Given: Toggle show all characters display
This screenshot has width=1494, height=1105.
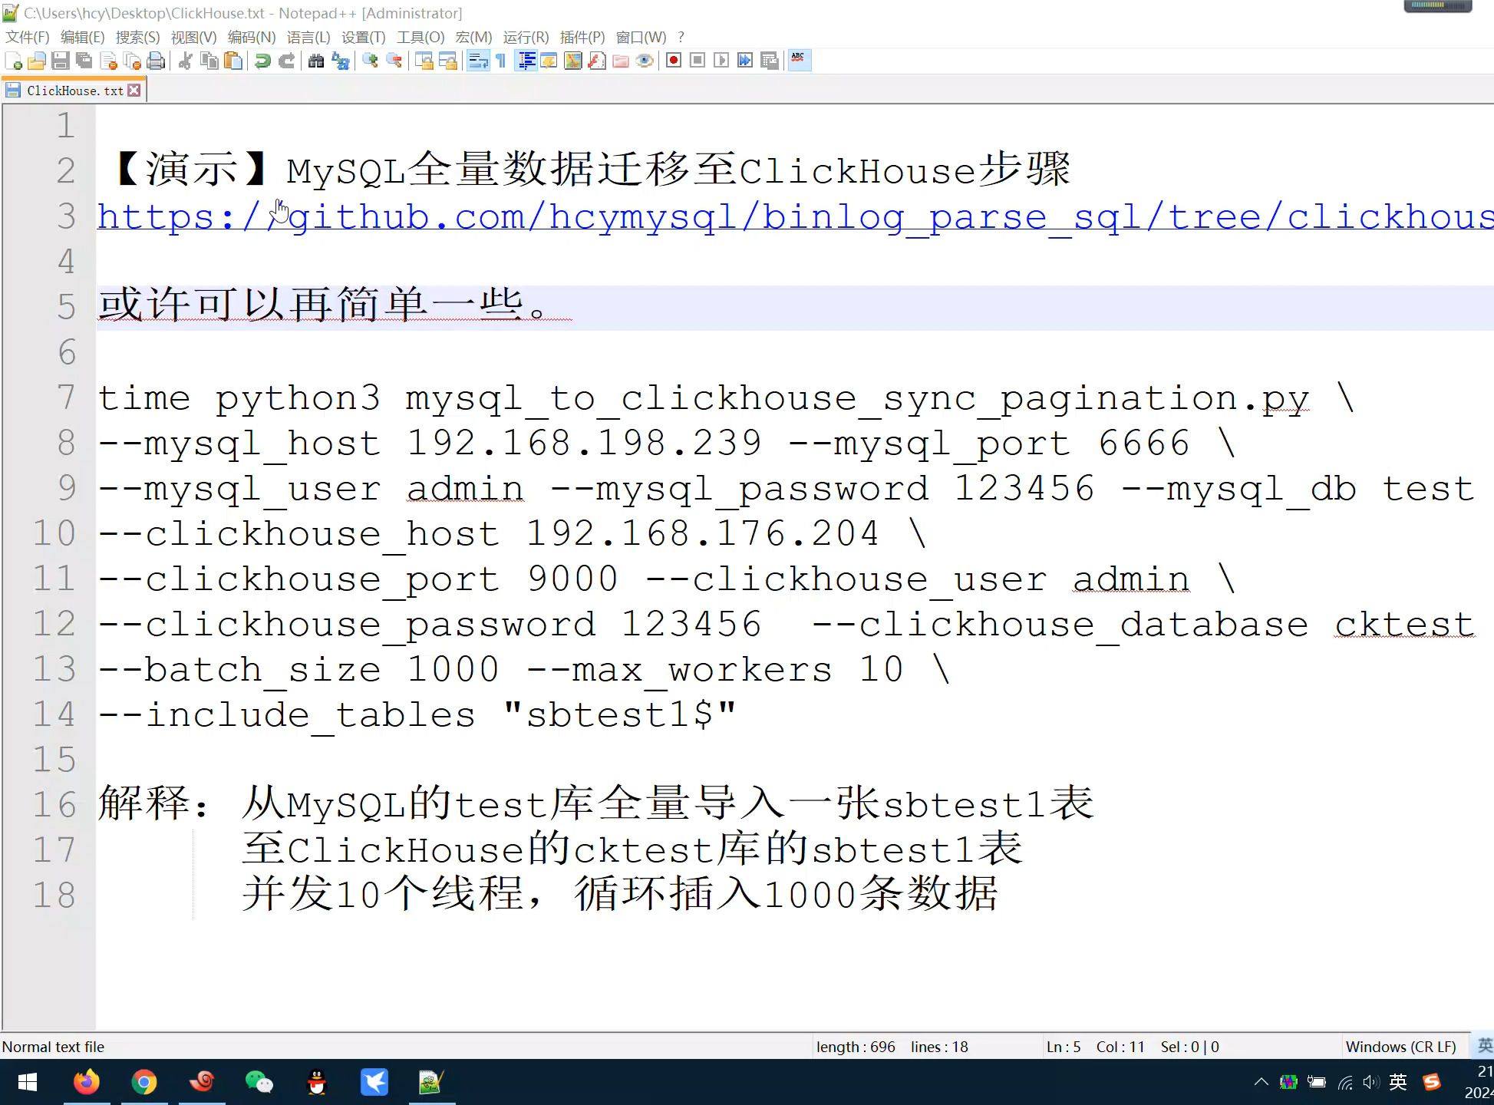Looking at the screenshot, I should [500, 61].
